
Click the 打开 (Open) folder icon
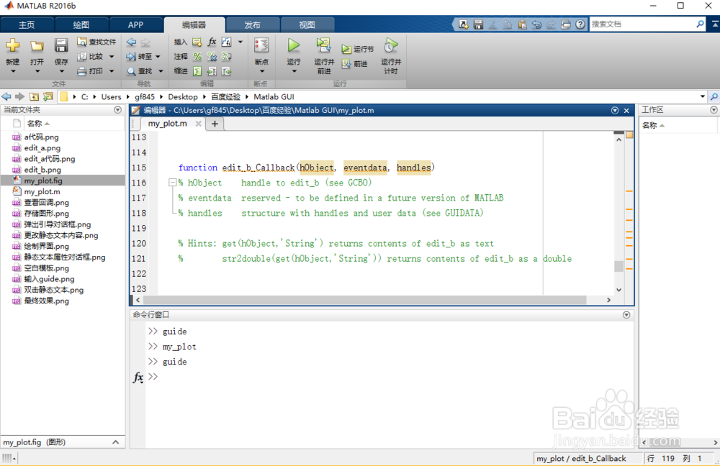pyautogui.click(x=37, y=45)
